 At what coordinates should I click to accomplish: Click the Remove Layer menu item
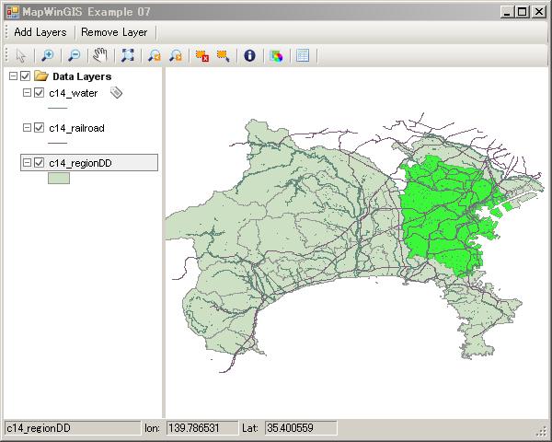click(x=114, y=31)
